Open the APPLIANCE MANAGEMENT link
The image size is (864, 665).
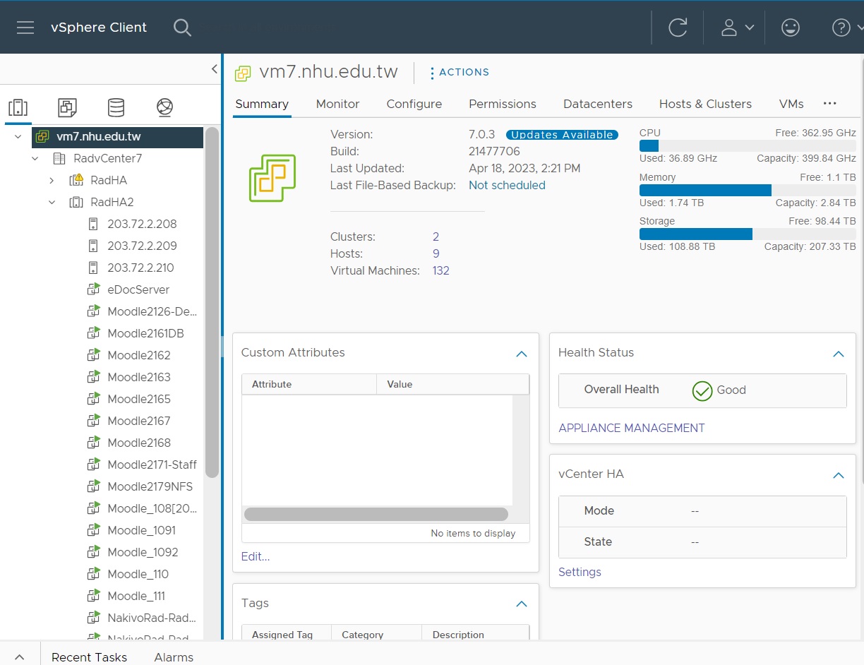coord(632,428)
